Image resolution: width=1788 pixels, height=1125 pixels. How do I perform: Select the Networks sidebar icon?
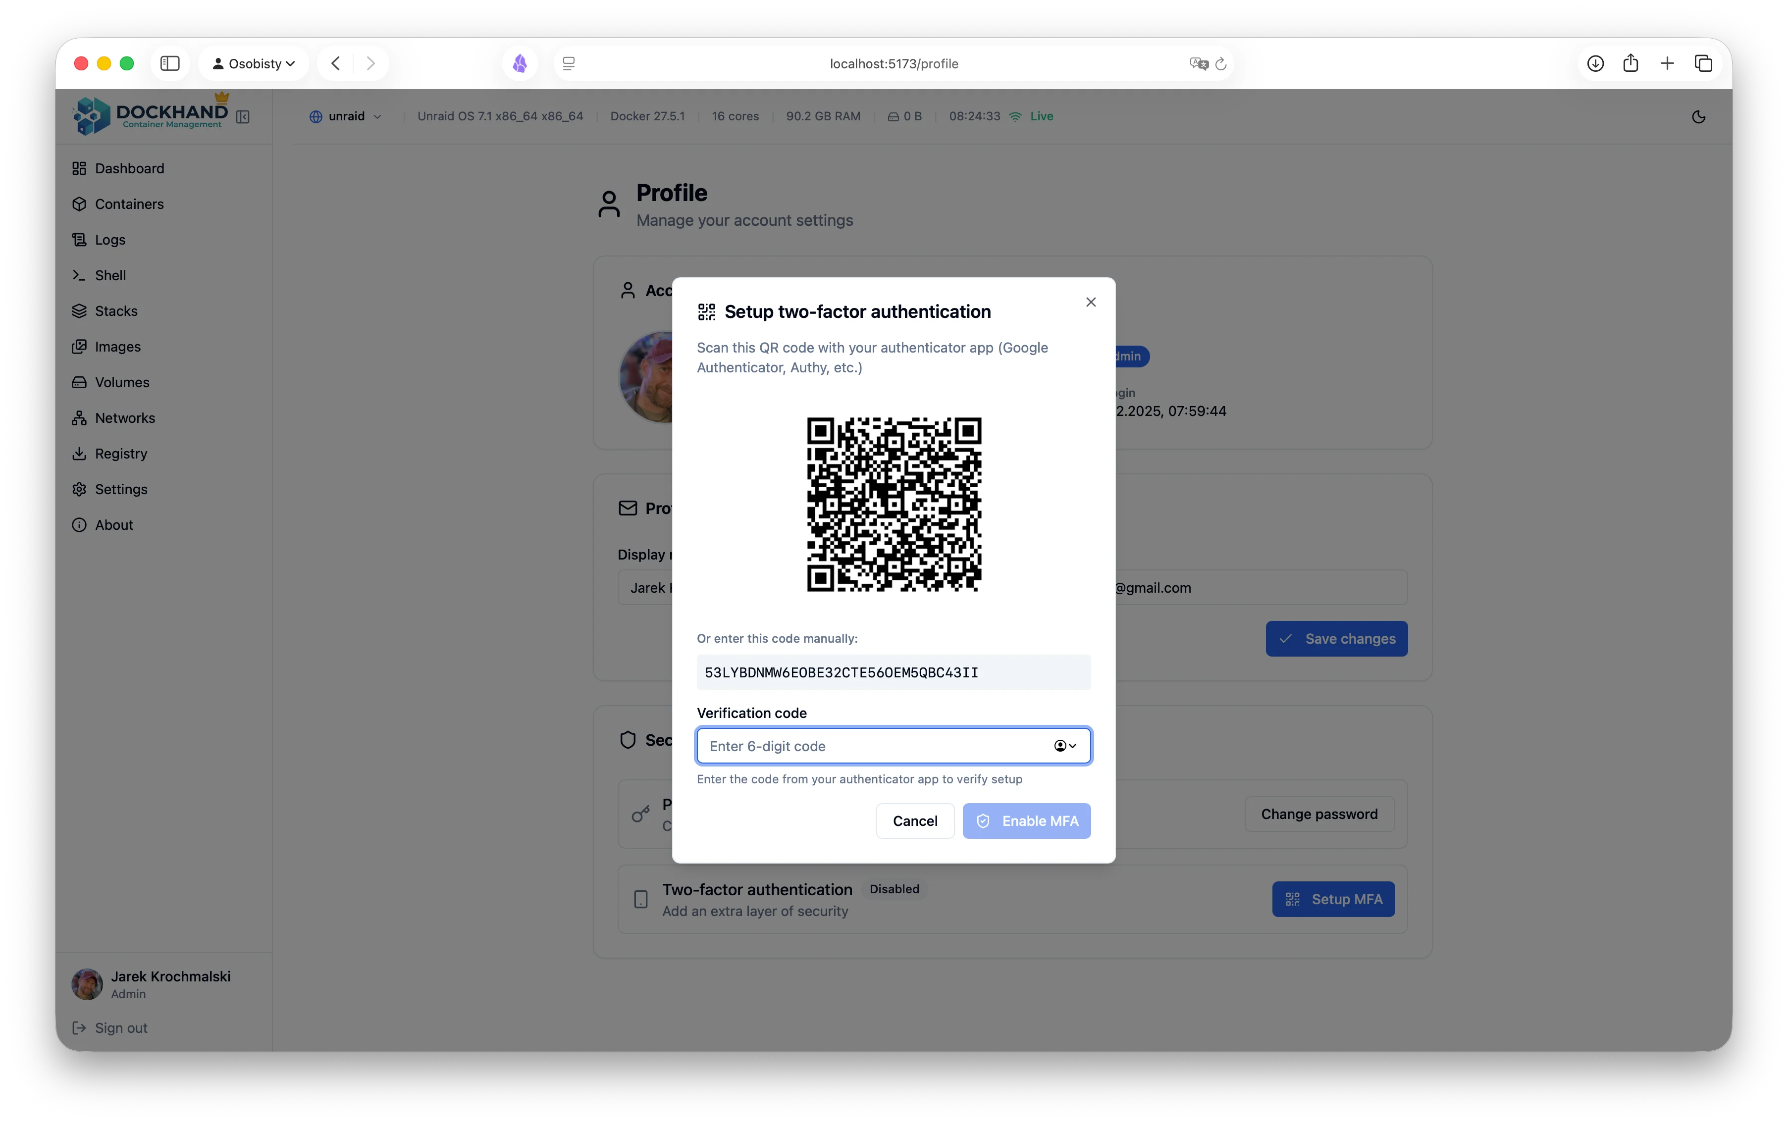80,418
